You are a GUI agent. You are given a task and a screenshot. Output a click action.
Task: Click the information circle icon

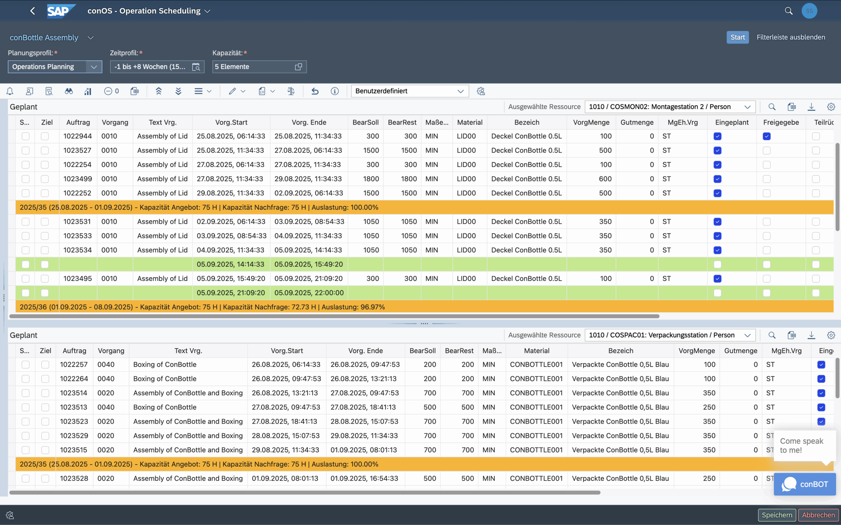(334, 91)
